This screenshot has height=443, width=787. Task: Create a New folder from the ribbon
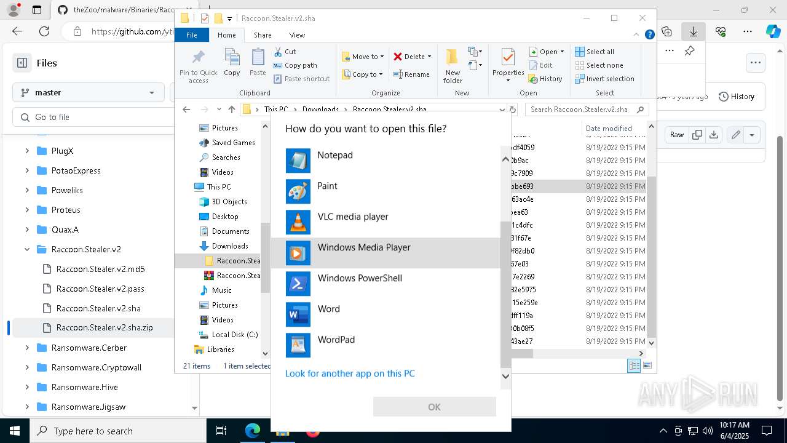(453, 66)
